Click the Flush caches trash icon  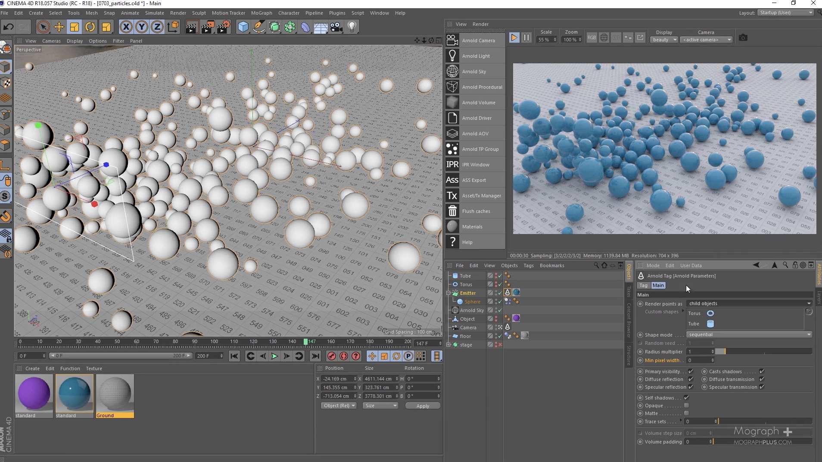coord(452,211)
